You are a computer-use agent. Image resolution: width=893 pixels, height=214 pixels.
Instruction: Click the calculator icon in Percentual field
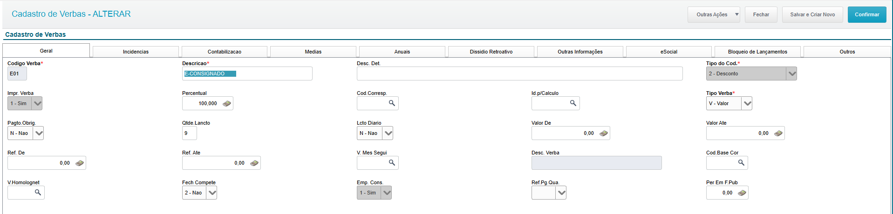point(227,104)
